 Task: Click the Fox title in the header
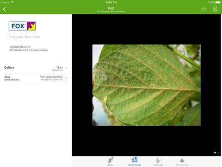click(x=111, y=8)
